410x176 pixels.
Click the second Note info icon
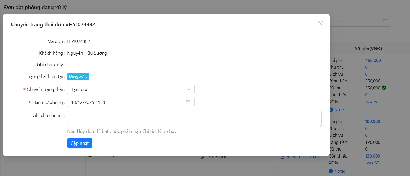pos(331,171)
